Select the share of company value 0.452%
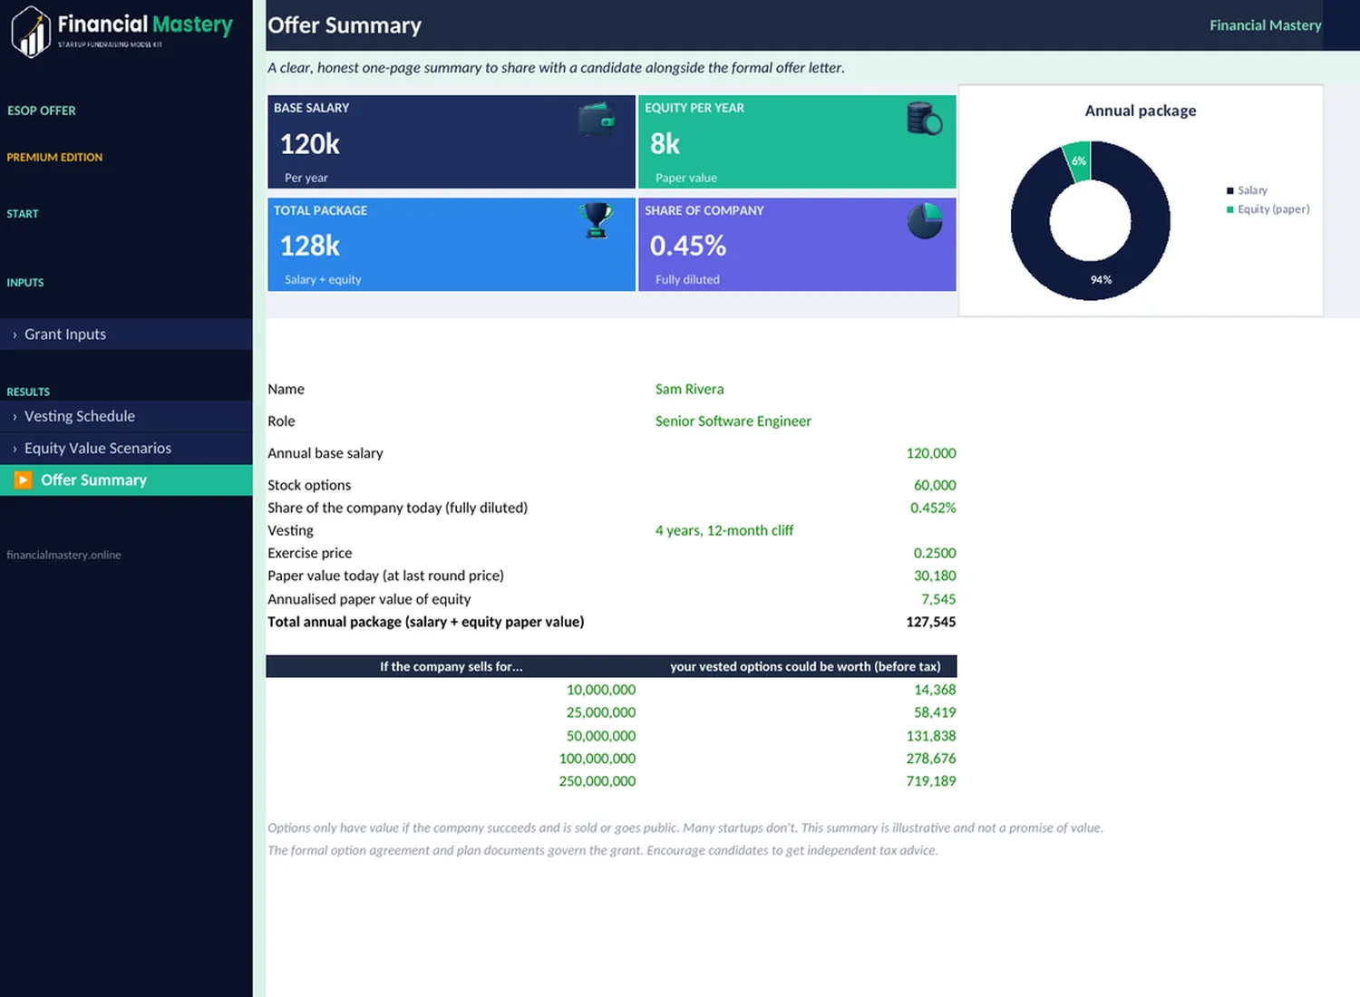 coord(933,508)
